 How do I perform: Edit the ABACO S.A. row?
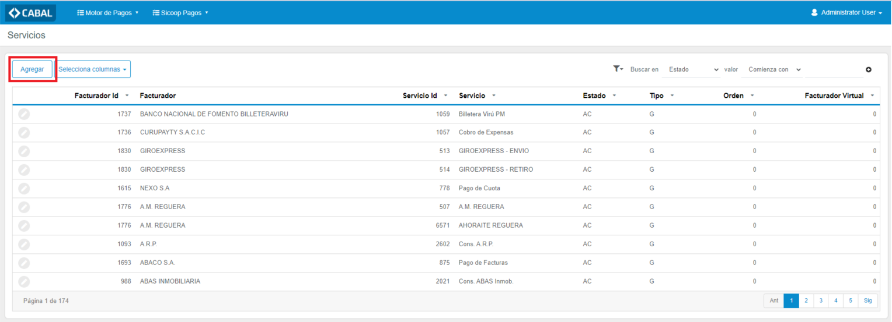[x=24, y=263]
